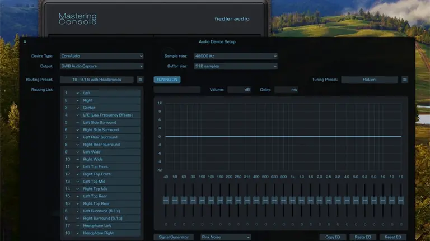Expand the Device Type dropdown
The width and height of the screenshot is (430, 241).
pos(101,56)
